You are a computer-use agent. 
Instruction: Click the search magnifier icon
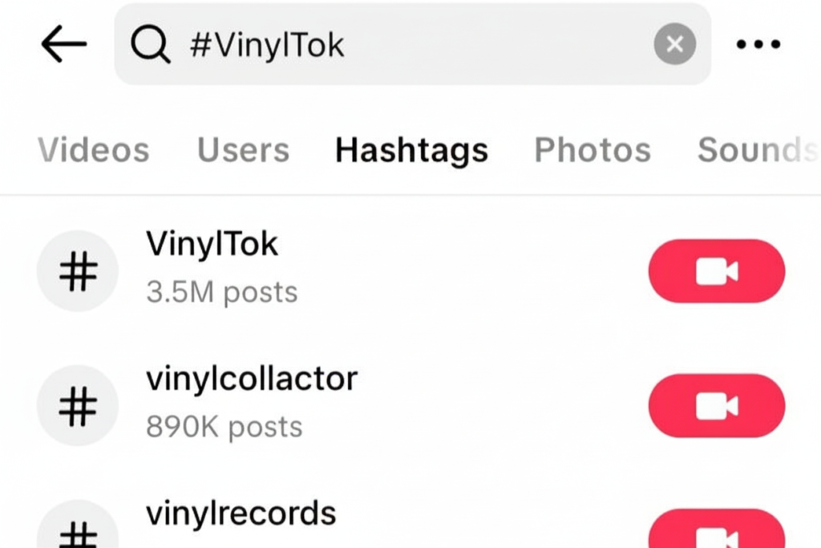tap(151, 46)
